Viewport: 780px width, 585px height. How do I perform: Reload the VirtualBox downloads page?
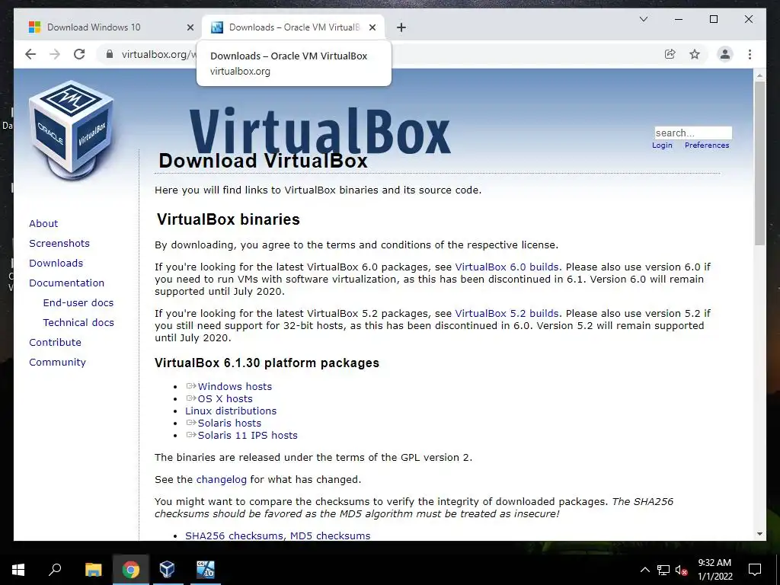pyautogui.click(x=79, y=54)
